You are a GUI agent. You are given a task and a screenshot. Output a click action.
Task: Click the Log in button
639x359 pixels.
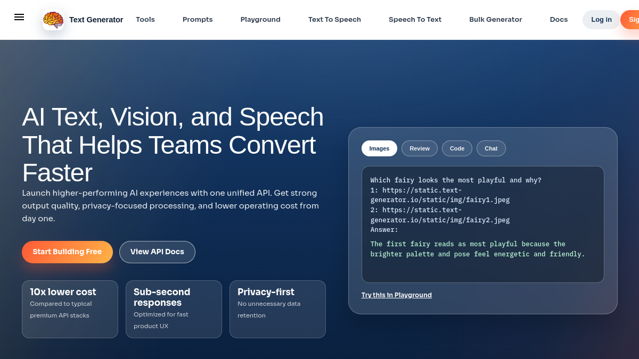tap(601, 20)
